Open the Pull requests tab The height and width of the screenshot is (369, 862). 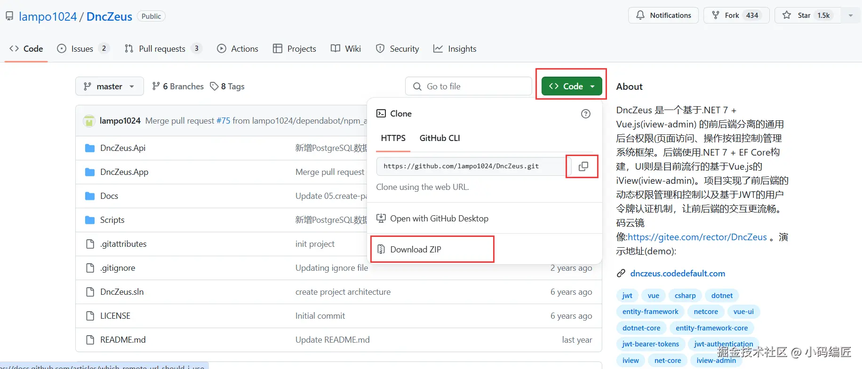click(x=162, y=49)
